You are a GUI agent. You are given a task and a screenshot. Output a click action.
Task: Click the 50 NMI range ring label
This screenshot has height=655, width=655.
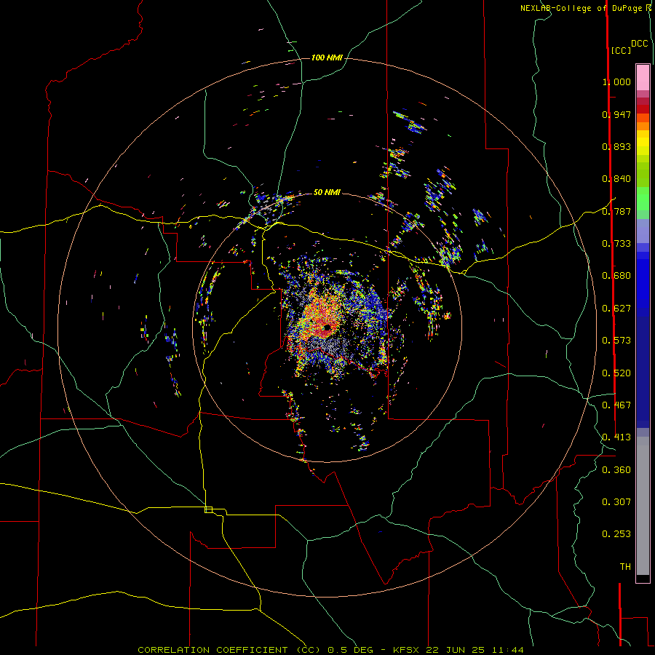327,192
